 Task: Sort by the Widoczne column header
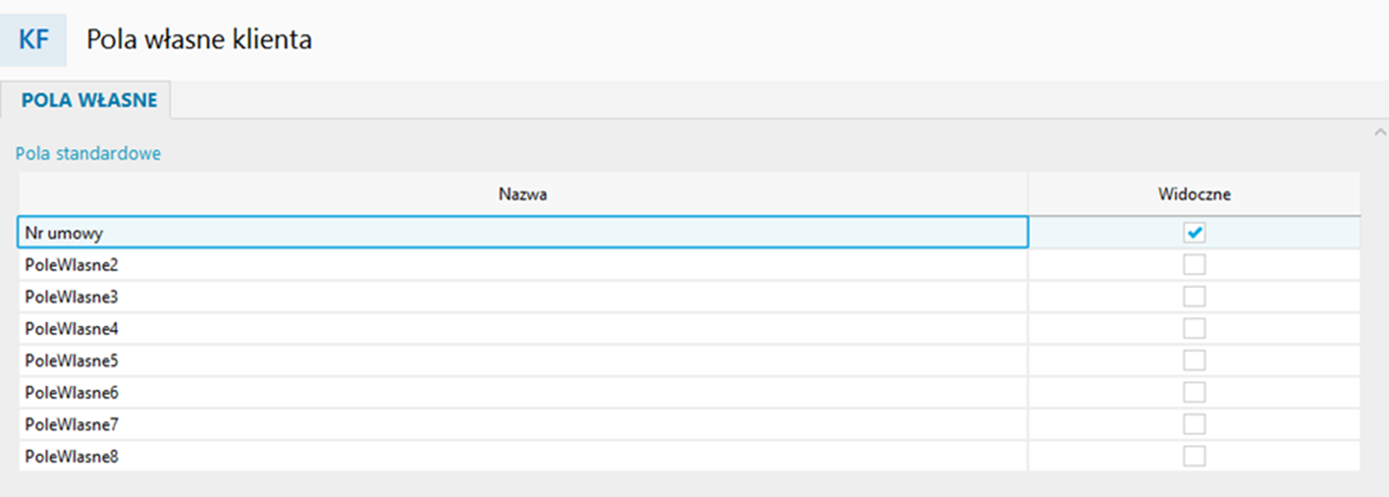pos(1195,194)
